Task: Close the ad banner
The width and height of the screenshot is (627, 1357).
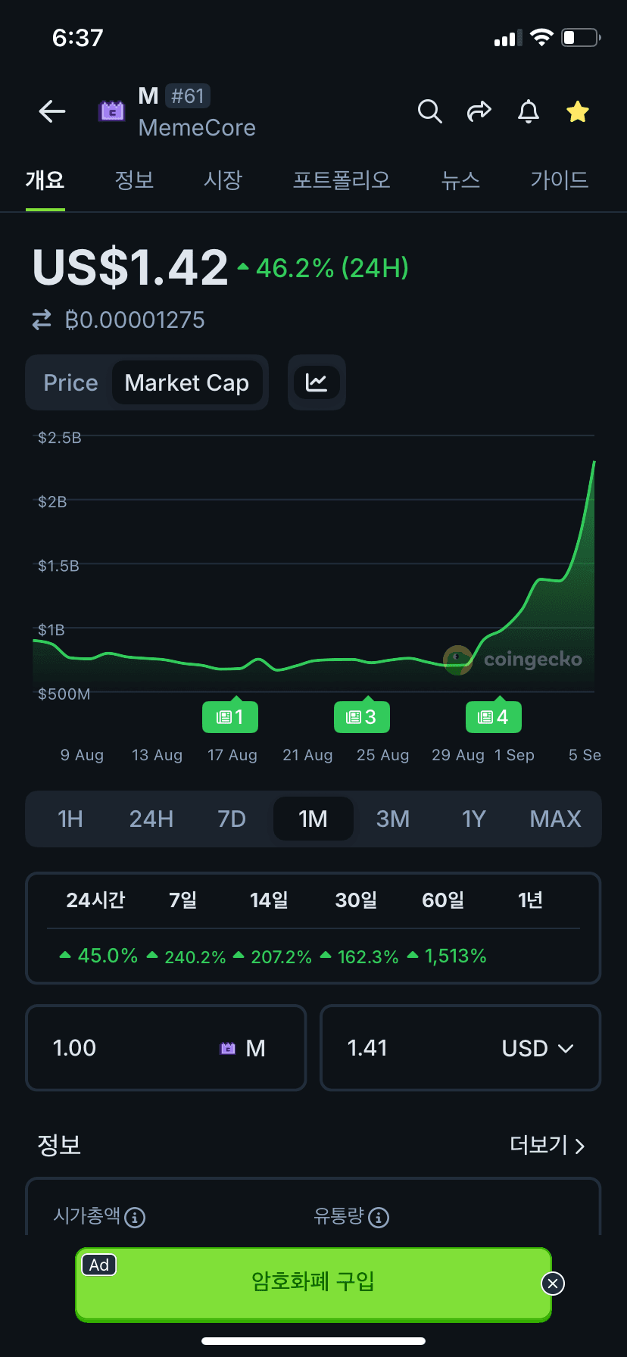Action: 553,1284
